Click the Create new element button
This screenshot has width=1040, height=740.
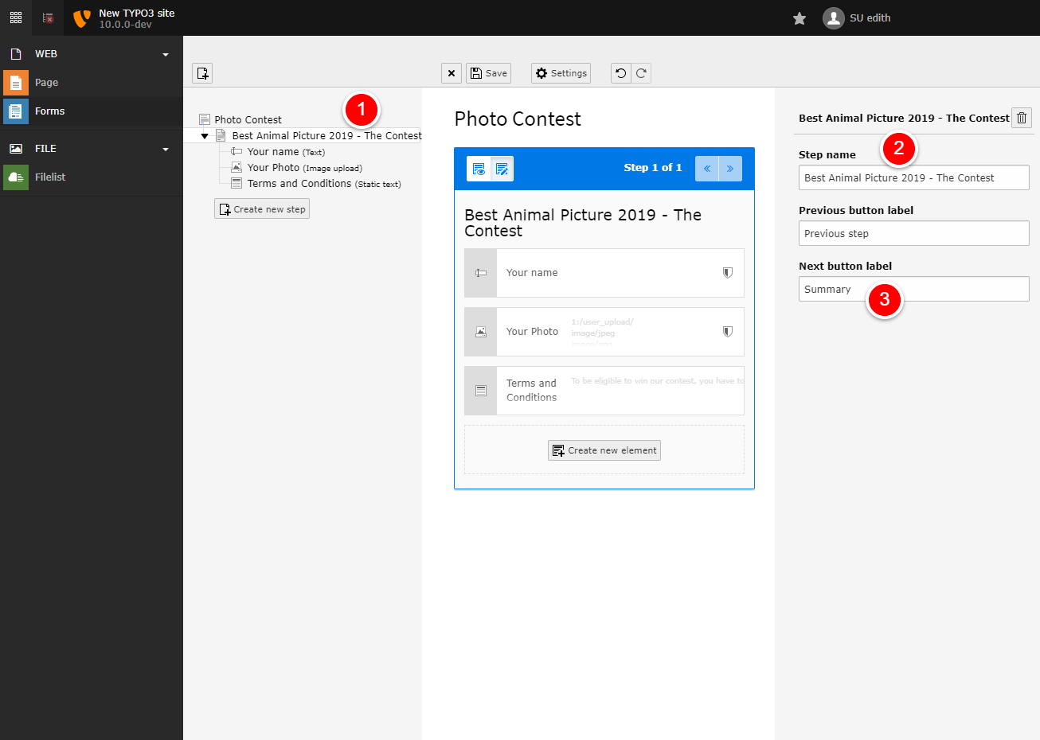(604, 450)
